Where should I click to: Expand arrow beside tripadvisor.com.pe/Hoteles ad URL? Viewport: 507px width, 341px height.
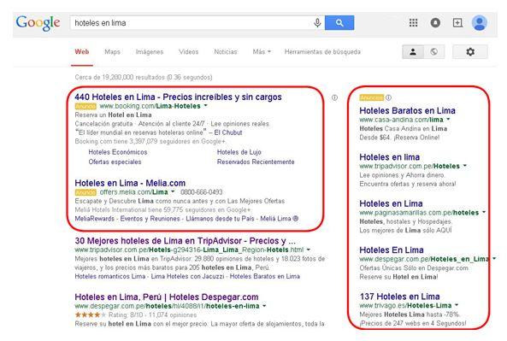[464, 166]
